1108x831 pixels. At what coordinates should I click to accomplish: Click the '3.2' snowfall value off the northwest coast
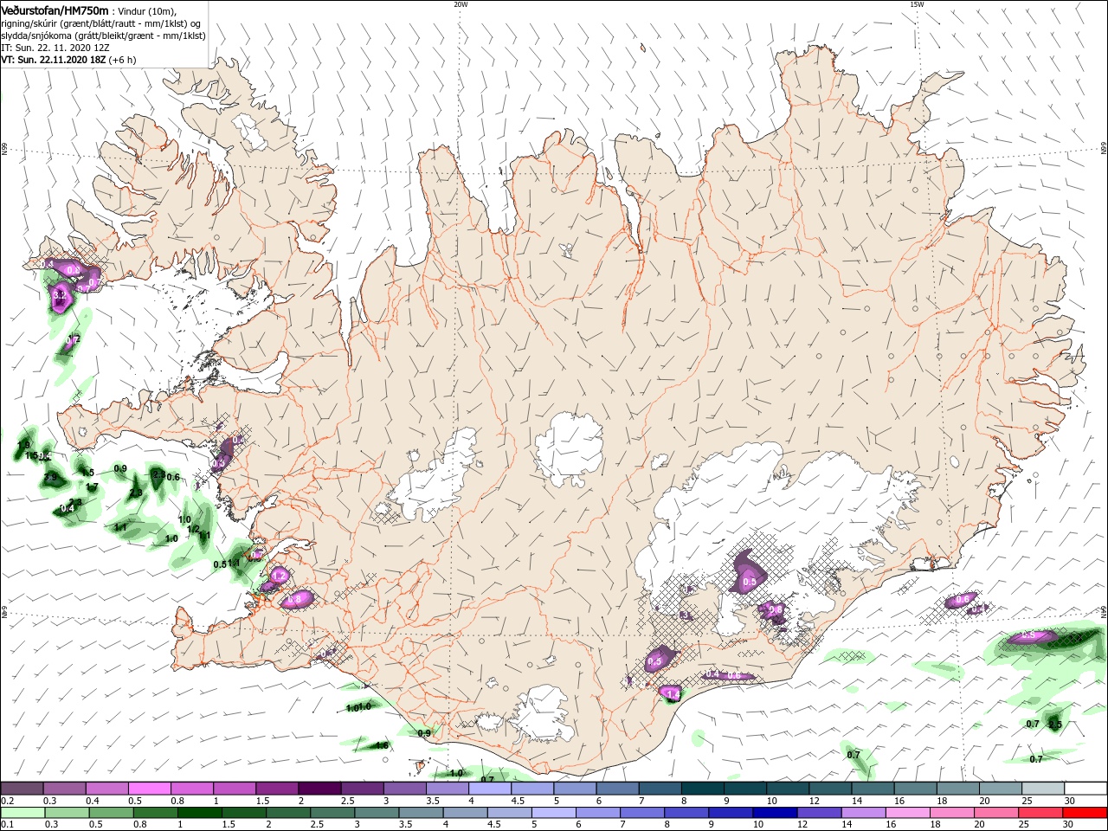coord(60,296)
